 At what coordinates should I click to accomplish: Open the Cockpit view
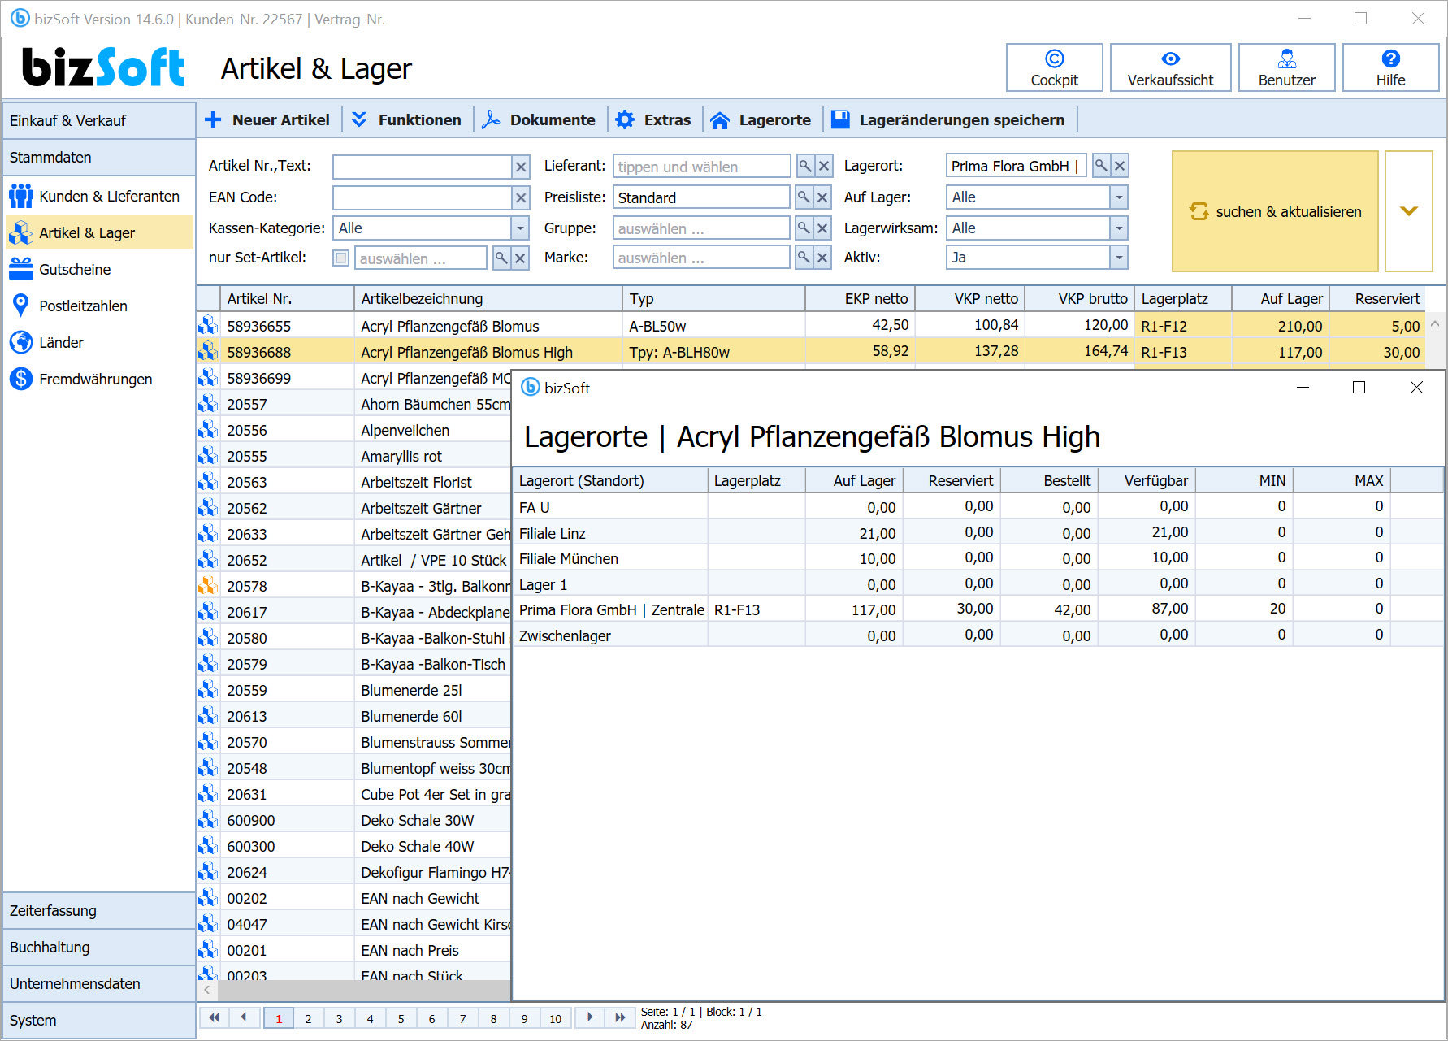pyautogui.click(x=1054, y=67)
